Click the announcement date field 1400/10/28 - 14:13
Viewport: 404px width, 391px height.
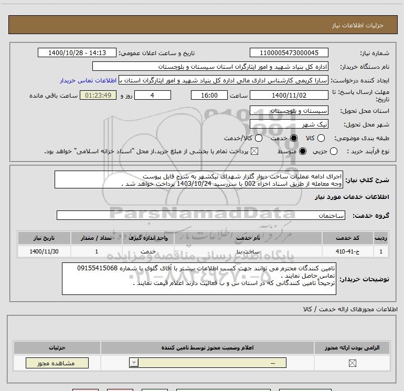77,52
